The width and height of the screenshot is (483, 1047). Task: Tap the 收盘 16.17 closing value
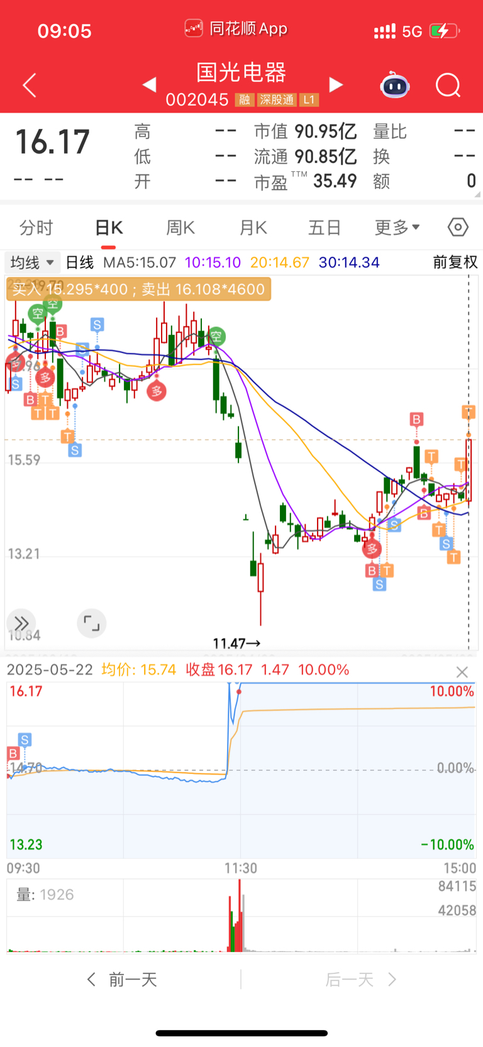click(219, 669)
